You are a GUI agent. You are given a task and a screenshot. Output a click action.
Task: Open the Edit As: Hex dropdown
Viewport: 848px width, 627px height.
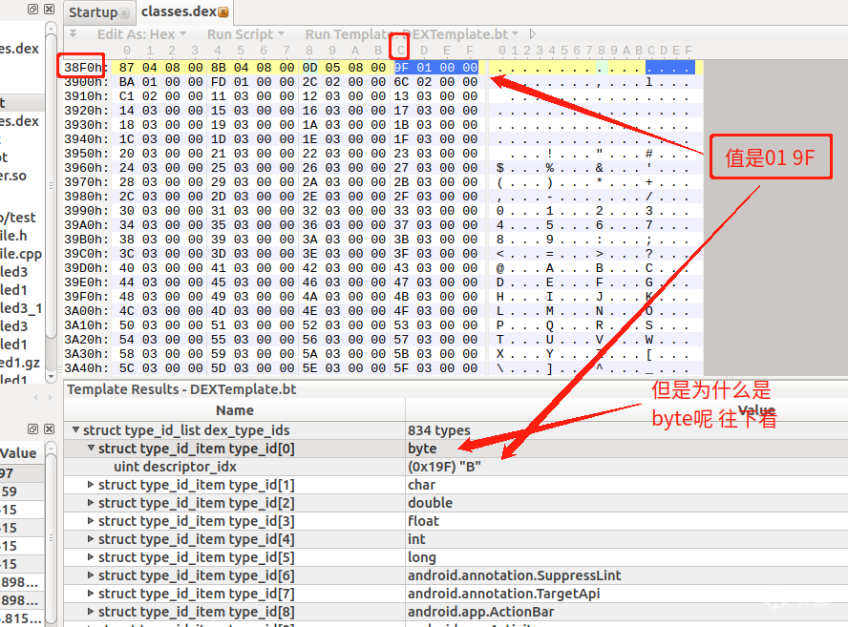pyautogui.click(x=141, y=34)
